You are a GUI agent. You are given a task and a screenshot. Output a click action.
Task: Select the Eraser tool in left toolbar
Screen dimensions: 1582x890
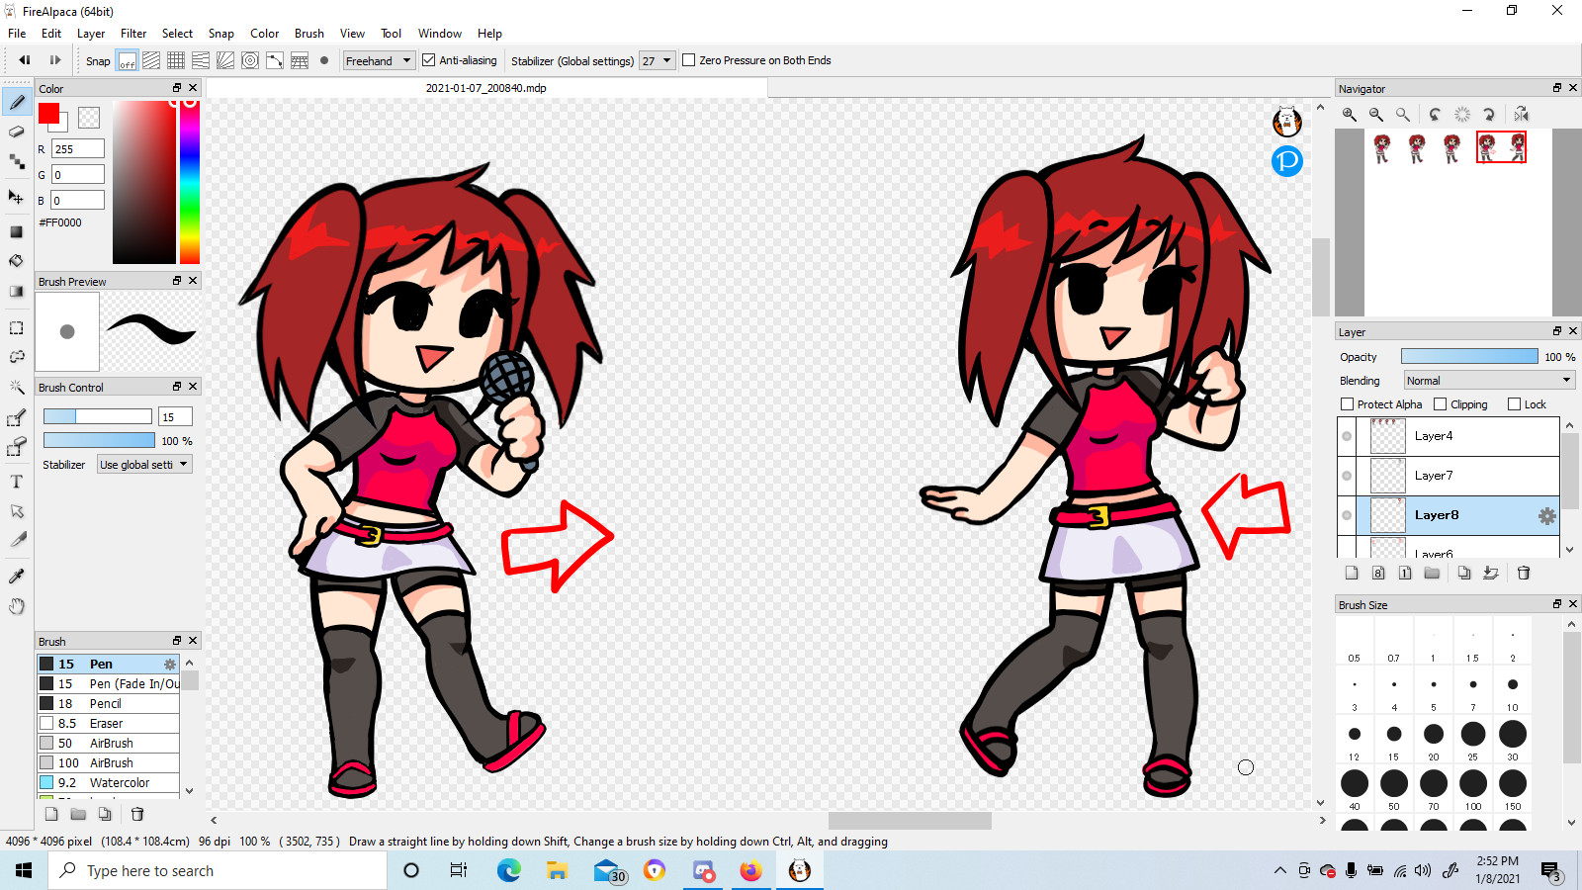tap(16, 132)
